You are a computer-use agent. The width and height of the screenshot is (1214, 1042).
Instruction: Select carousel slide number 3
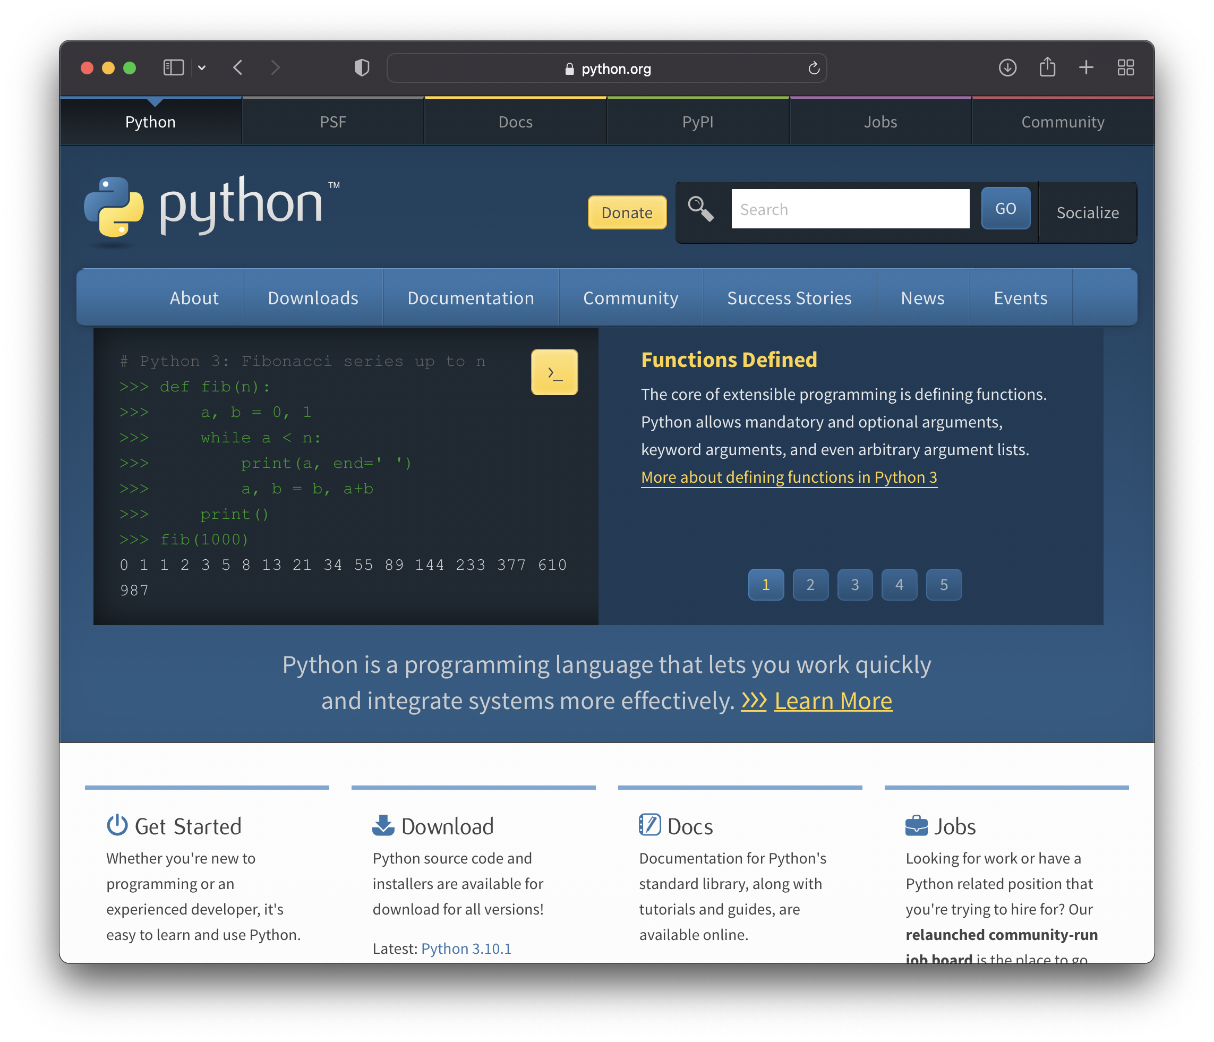(x=855, y=584)
